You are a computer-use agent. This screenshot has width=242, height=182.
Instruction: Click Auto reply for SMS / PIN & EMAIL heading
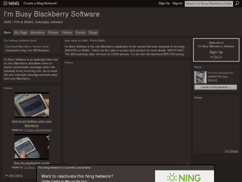pos(85,41)
